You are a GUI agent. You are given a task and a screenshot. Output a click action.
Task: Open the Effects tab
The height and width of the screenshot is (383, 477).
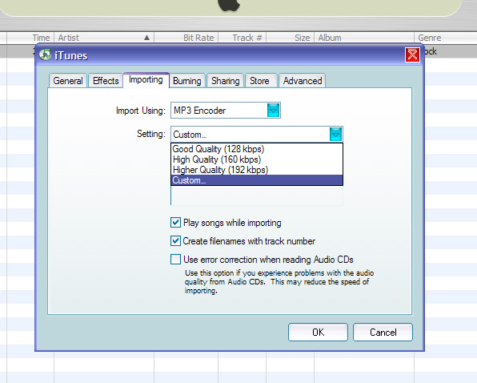(x=106, y=81)
